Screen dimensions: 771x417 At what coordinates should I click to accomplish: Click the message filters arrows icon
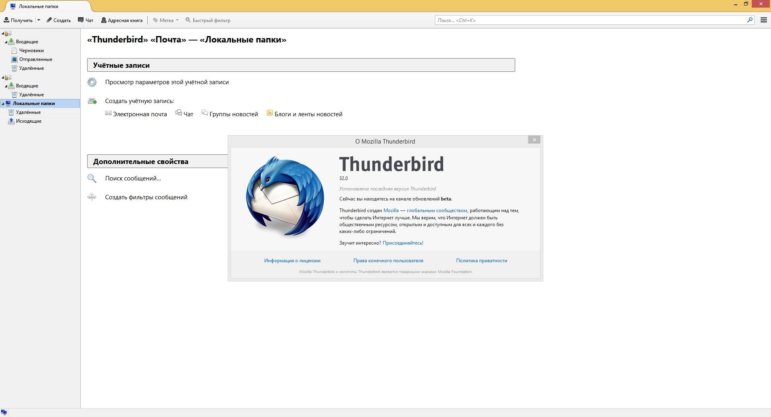coord(92,197)
